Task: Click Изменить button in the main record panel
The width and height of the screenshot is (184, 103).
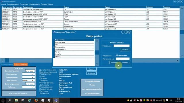Action: (x=91, y=73)
